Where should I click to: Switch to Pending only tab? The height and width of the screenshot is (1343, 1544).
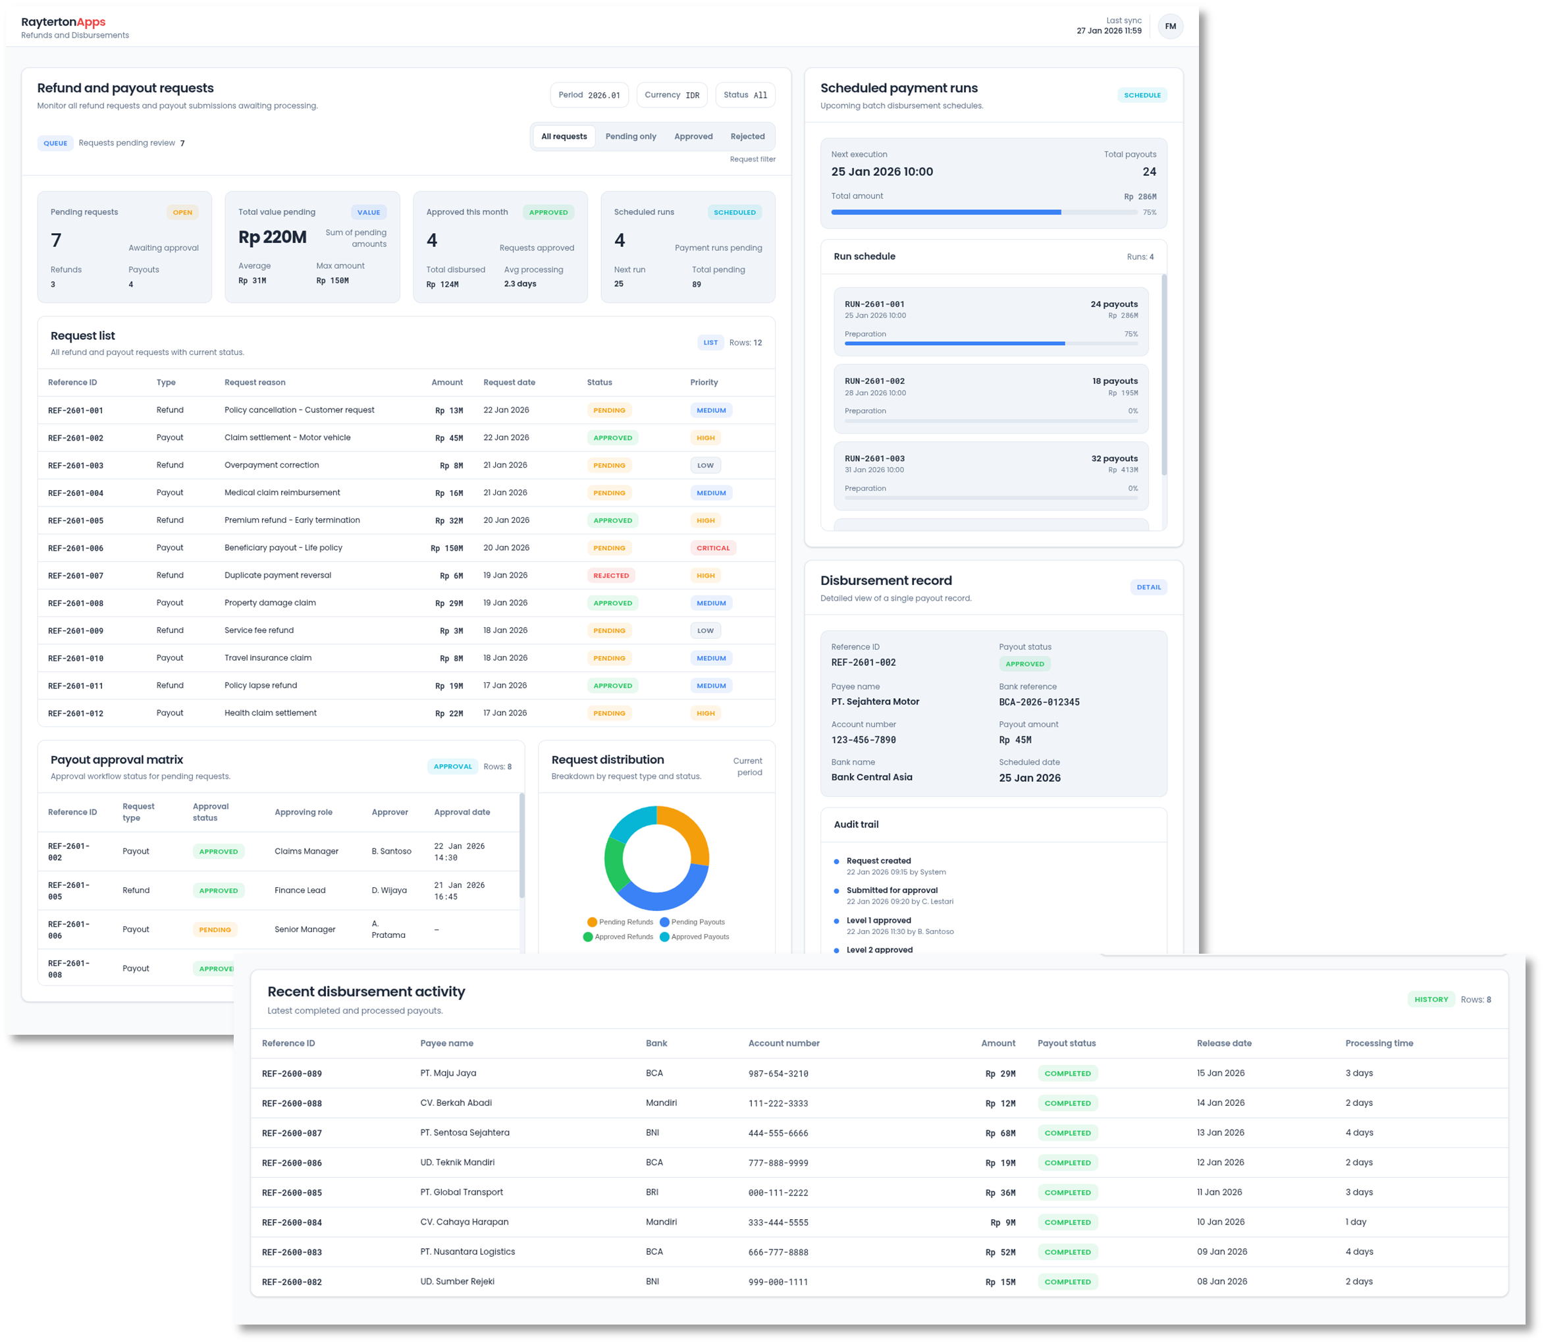[x=630, y=136]
